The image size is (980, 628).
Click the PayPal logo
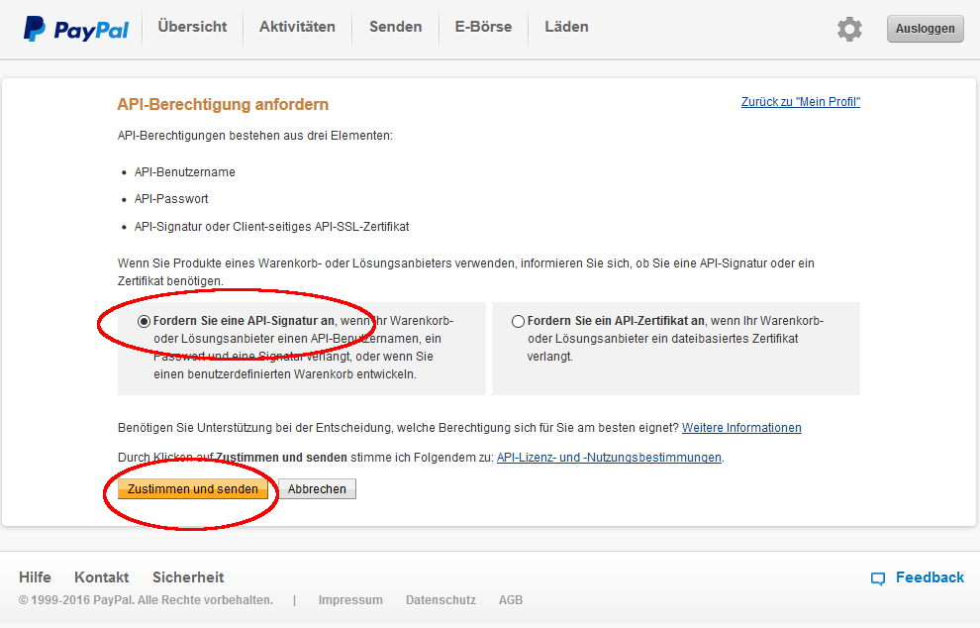(76, 29)
